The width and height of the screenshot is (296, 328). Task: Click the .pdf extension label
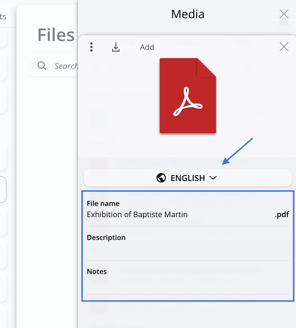[282, 214]
